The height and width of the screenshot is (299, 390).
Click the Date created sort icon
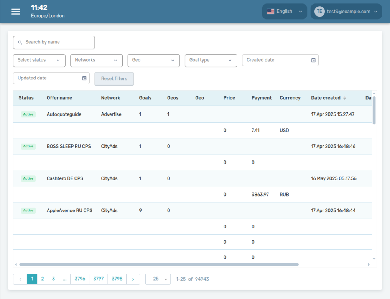(344, 98)
